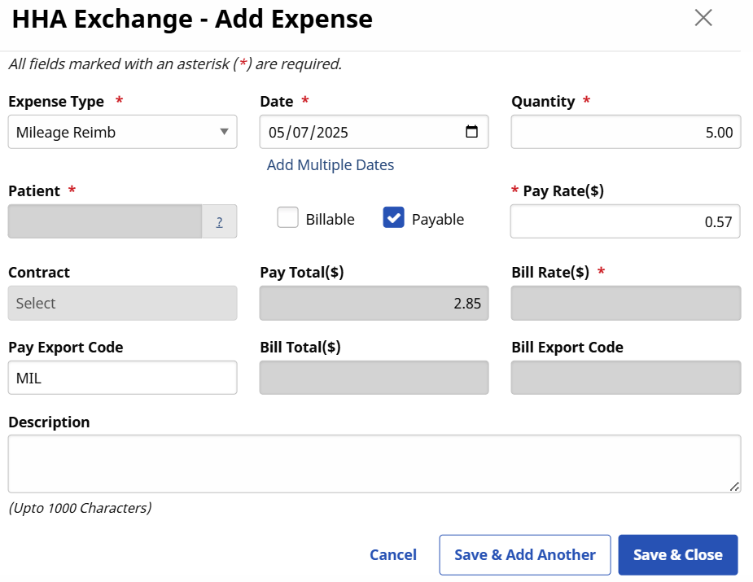Click the patient lookup question mark icon
This screenshot has width=753, height=582.
click(219, 221)
